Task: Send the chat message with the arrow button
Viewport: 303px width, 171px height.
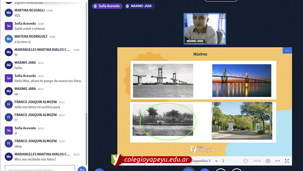Action: point(82,169)
